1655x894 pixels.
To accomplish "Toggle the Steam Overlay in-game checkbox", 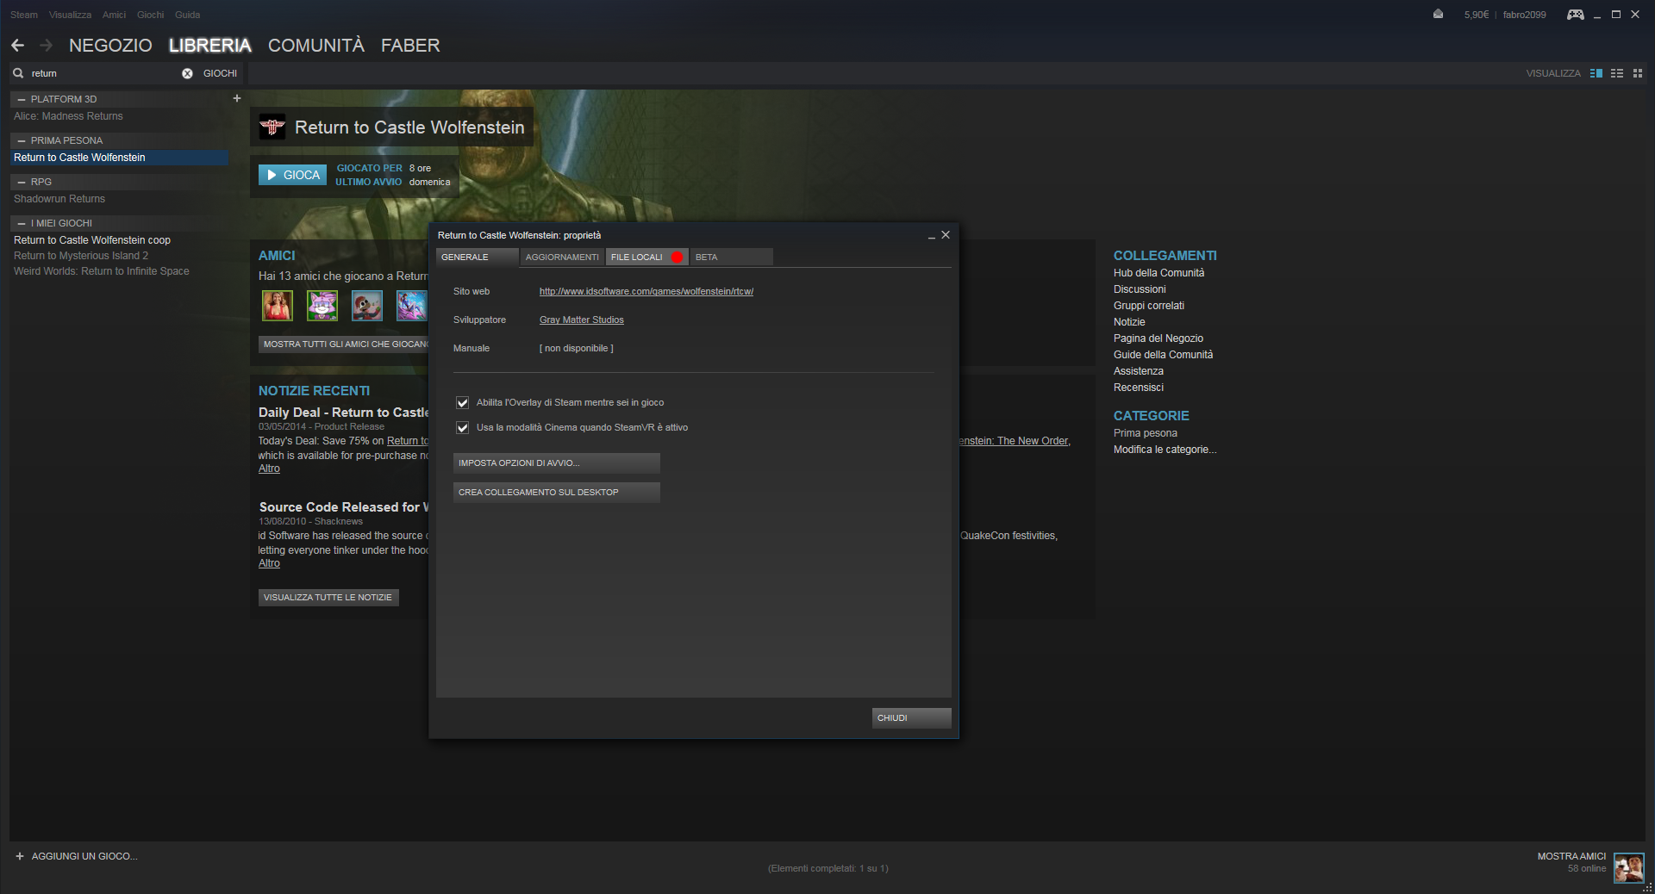I will (x=463, y=402).
